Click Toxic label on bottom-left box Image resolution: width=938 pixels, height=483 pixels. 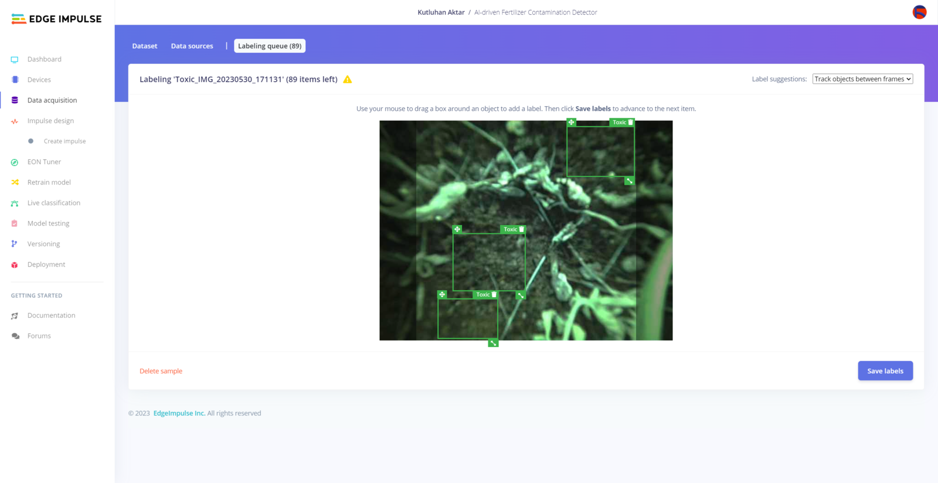coord(483,295)
